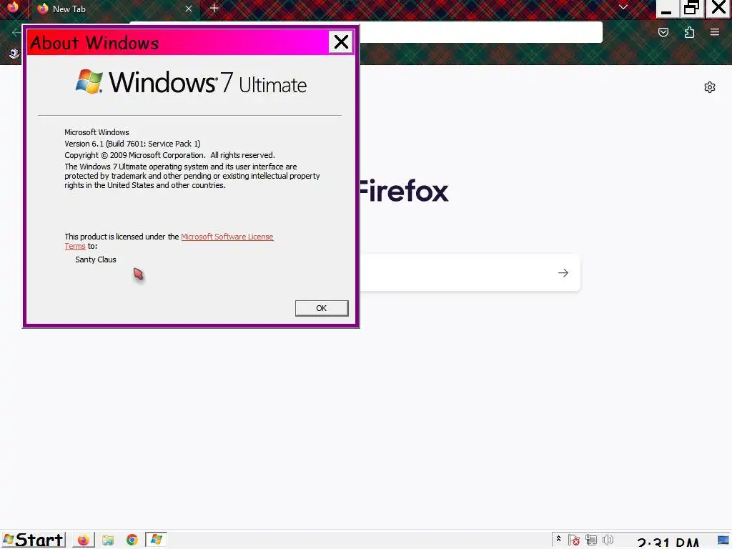Open the Start menu
Viewport: 732px width, 549px height.
click(x=34, y=540)
